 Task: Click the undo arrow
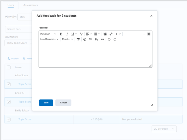click(x=109, y=39)
